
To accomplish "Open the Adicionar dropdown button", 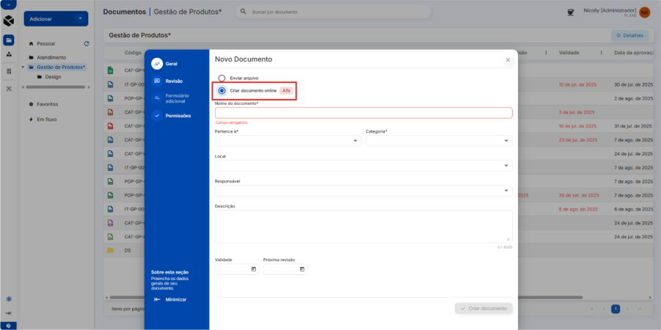I will coord(56,18).
